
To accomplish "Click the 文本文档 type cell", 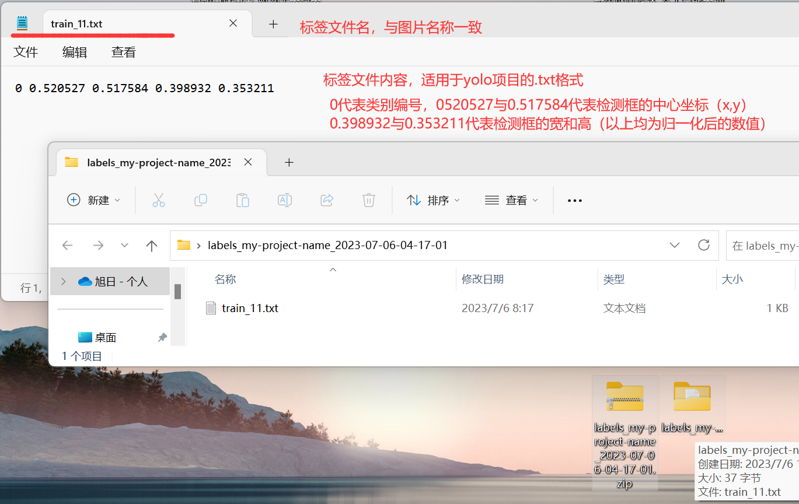I will pos(624,308).
